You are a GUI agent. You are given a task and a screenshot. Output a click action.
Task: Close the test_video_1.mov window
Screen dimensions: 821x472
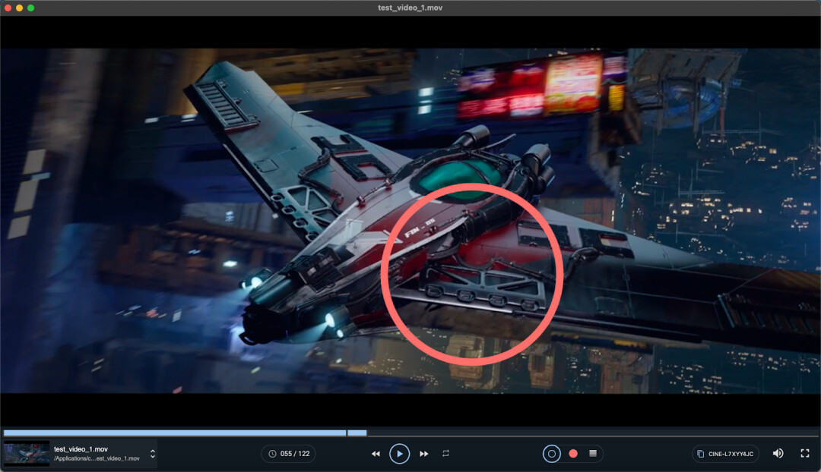8,8
